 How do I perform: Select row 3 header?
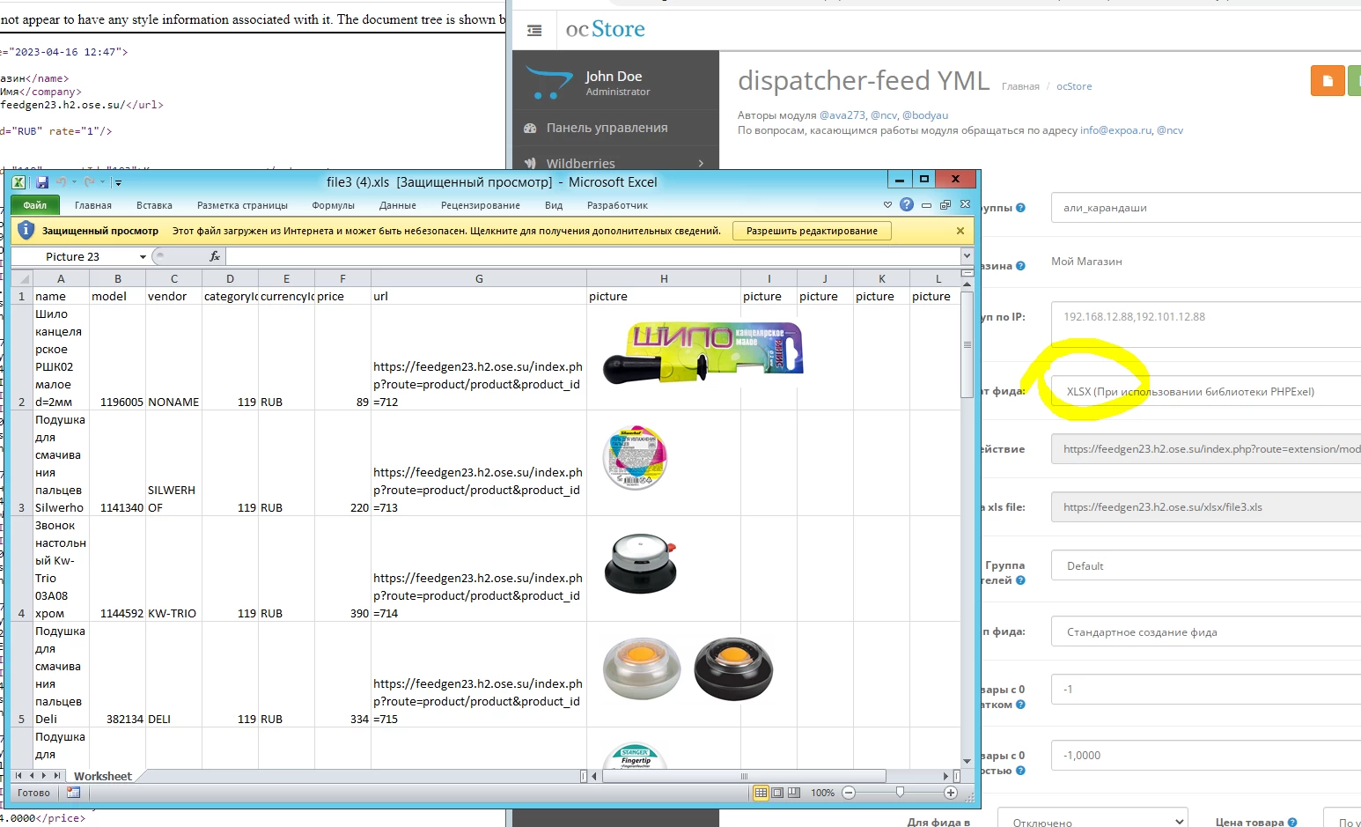pos(22,463)
